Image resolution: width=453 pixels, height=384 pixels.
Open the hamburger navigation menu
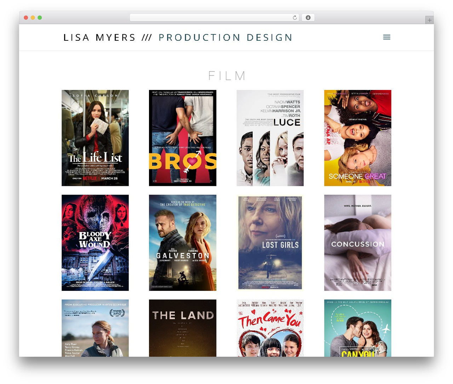point(386,37)
